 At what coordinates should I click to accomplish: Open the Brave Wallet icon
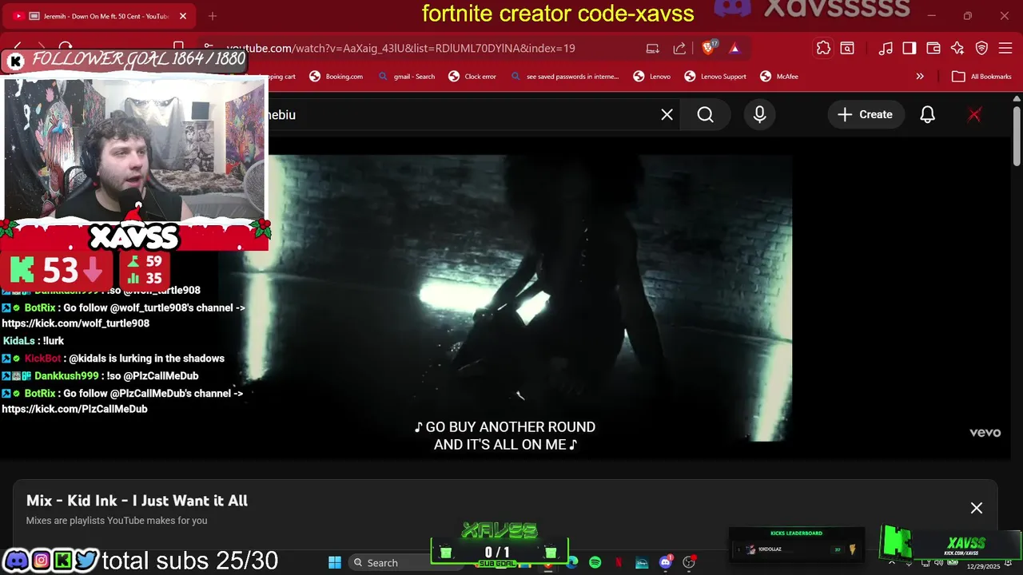[933, 48]
